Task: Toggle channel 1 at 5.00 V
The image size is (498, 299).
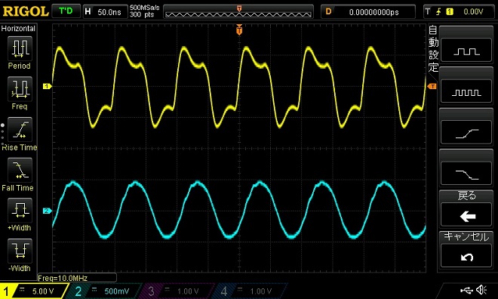Action: point(33,291)
